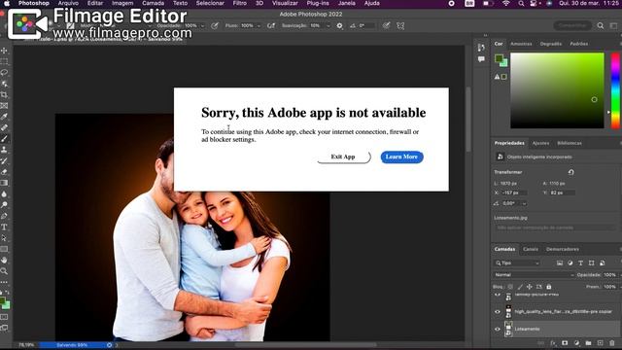Toggle lock image pixels brush icon

(520, 287)
